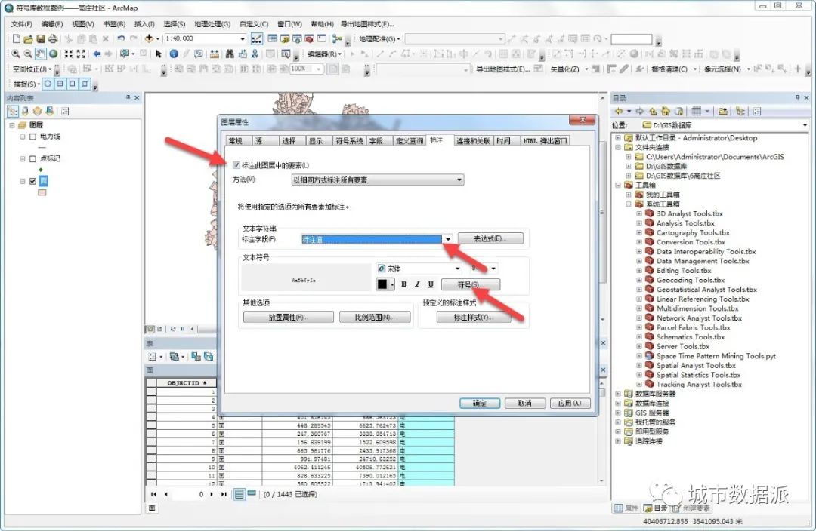Click the 比例范围(N)... button

tap(375, 317)
